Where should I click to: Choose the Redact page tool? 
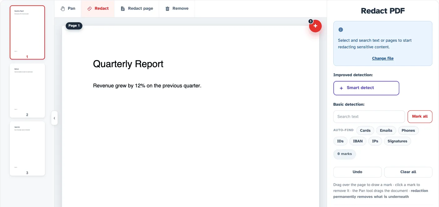click(x=137, y=8)
